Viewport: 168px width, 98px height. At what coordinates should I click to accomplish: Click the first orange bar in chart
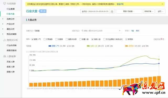31,85
